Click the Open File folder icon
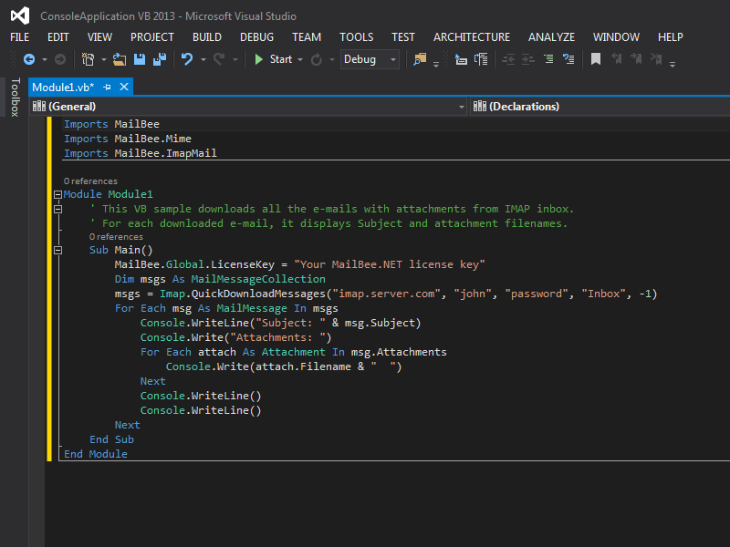This screenshot has height=547, width=730. click(120, 59)
